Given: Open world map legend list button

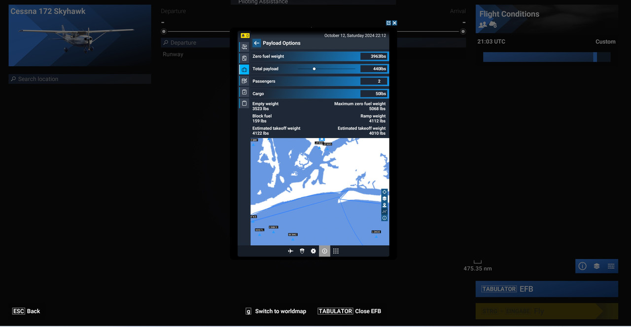Looking at the screenshot, I should 611,266.
